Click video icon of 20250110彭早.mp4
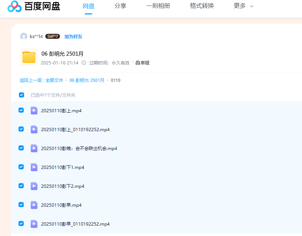 (x=34, y=205)
